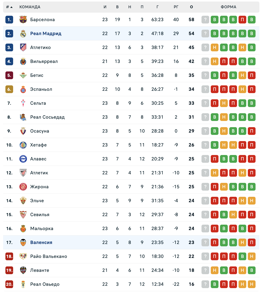Open the Реал Мадрид team link
263x293 pixels.
tap(46, 34)
